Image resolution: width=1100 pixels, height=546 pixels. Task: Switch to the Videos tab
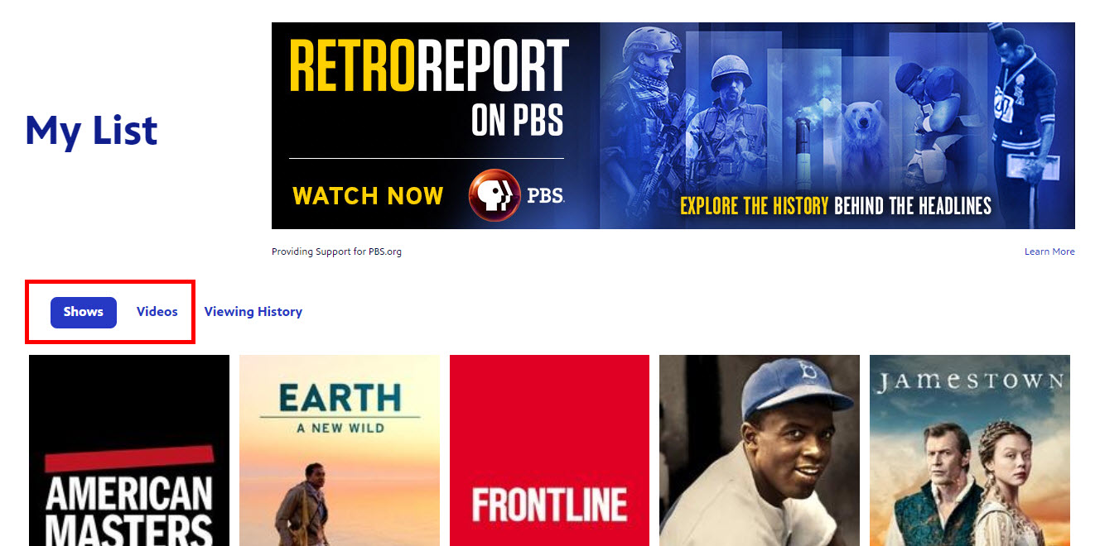157,312
